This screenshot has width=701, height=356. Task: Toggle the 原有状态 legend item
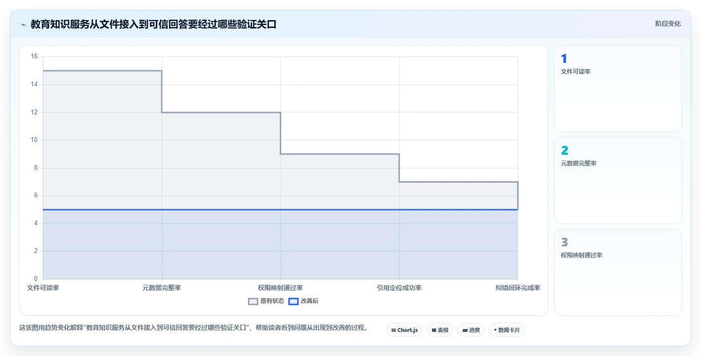coord(266,301)
